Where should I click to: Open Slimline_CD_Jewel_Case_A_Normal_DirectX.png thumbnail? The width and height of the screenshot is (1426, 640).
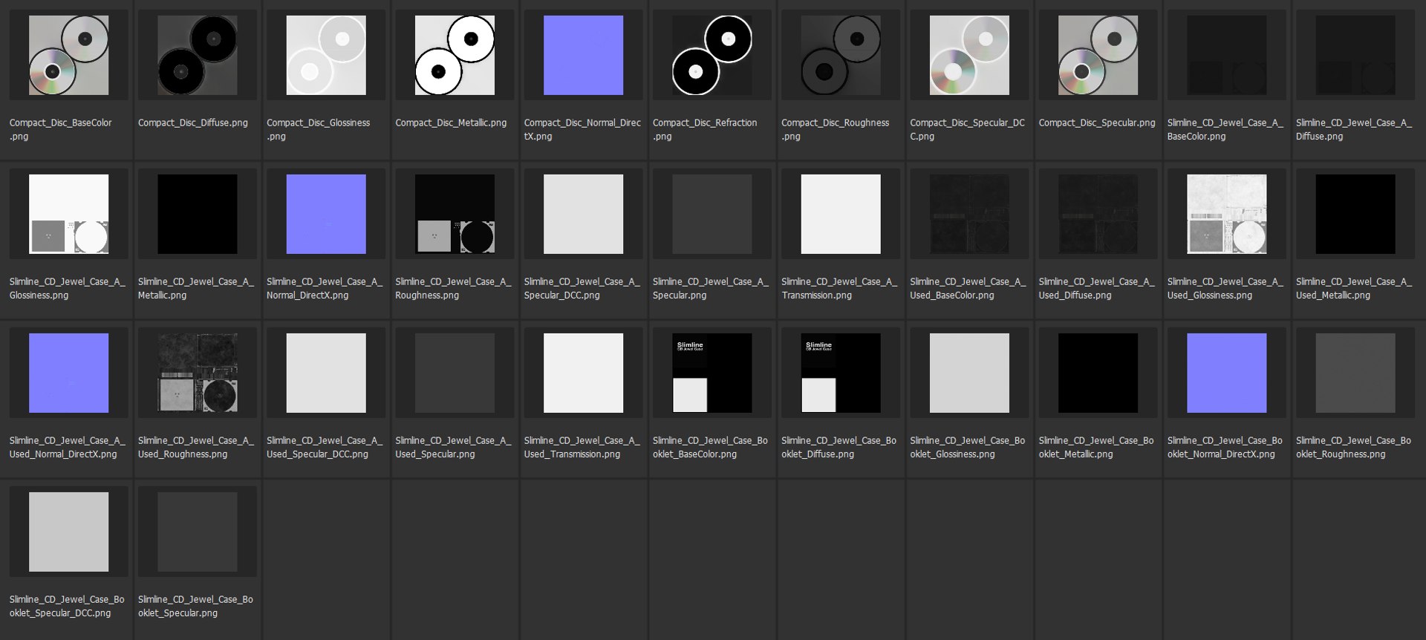click(326, 214)
